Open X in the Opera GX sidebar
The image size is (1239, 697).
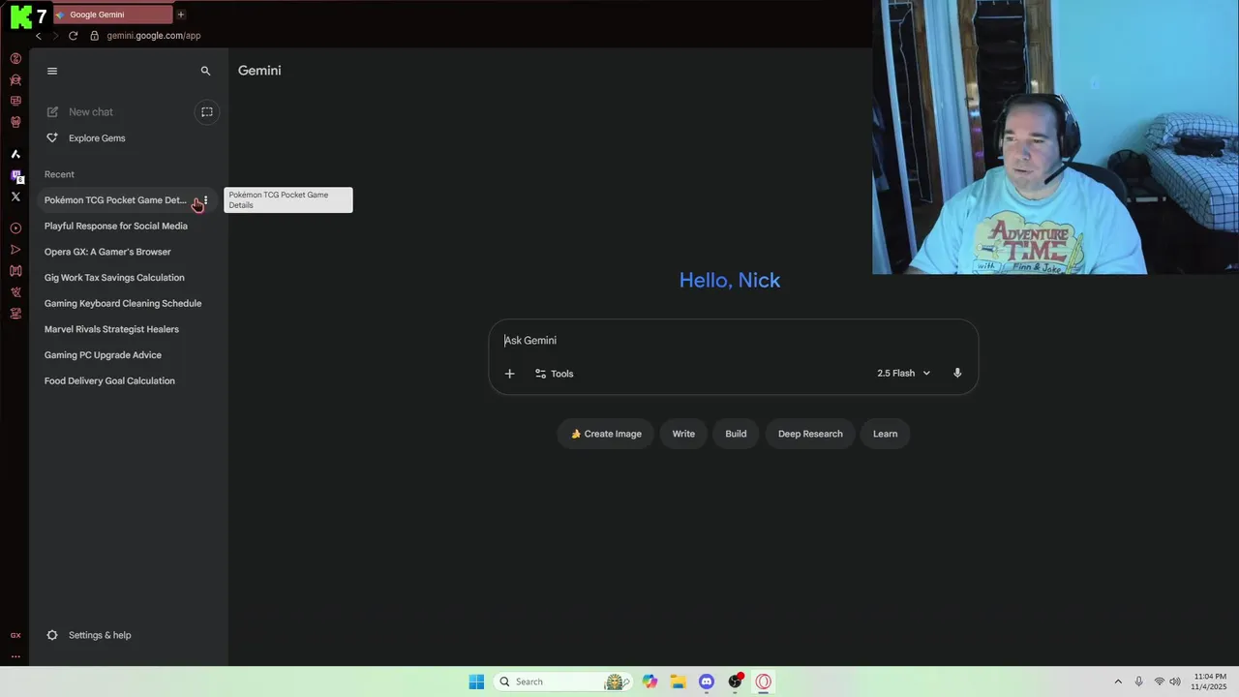(x=15, y=197)
